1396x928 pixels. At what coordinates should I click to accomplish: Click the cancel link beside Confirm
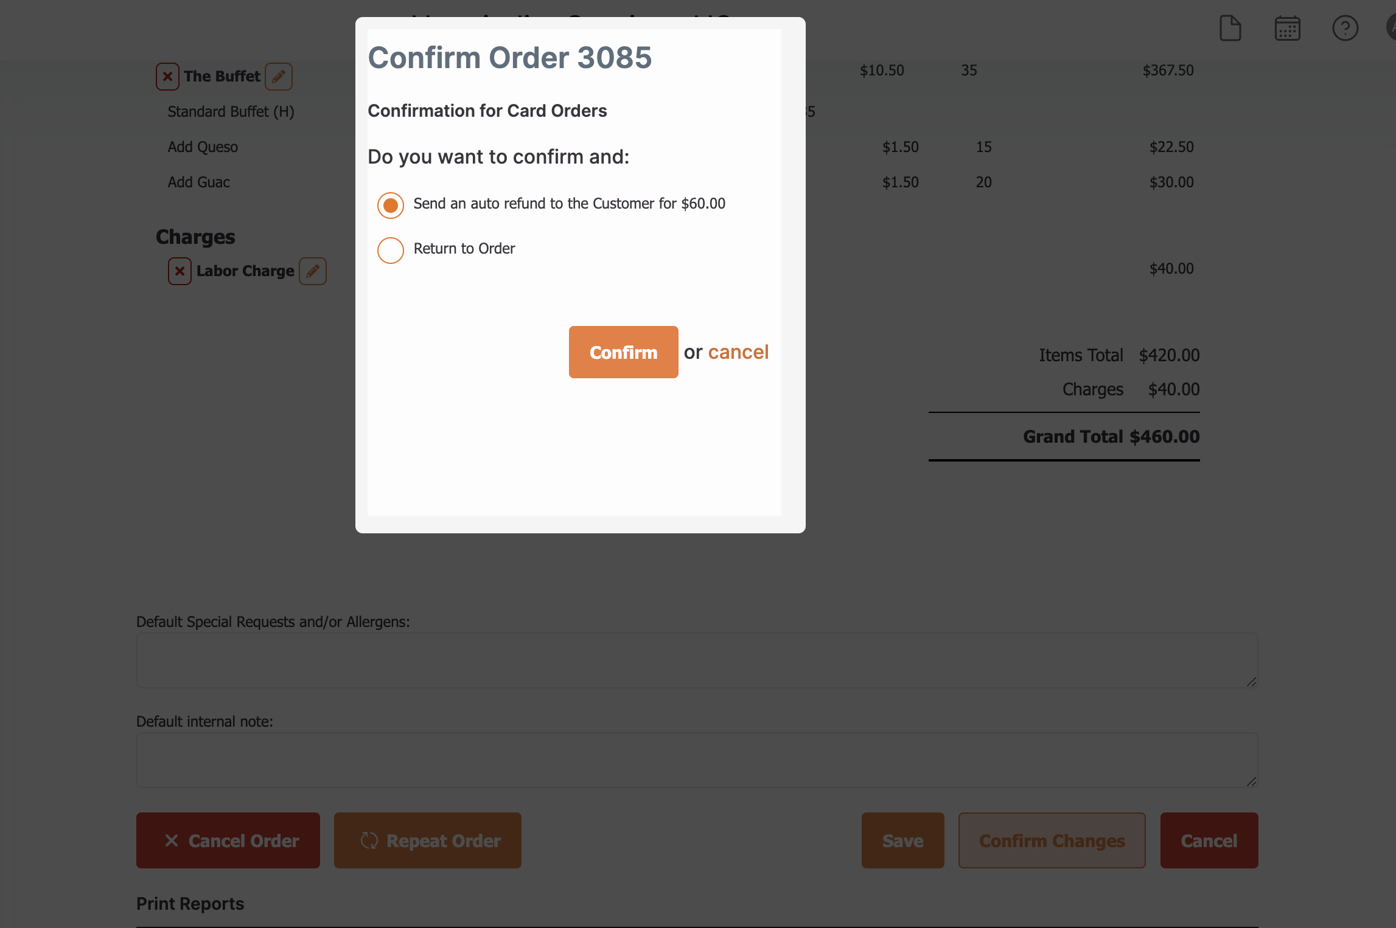coord(738,352)
